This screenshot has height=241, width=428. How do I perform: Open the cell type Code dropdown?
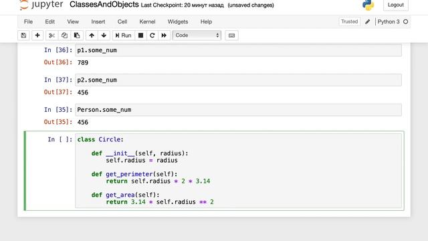coord(197,35)
